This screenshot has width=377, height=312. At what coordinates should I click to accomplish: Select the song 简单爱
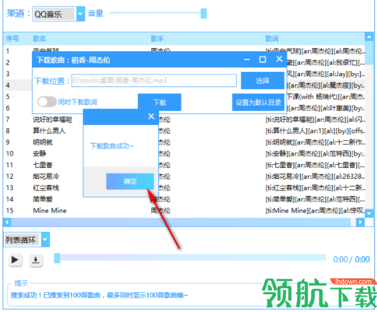click(42, 199)
